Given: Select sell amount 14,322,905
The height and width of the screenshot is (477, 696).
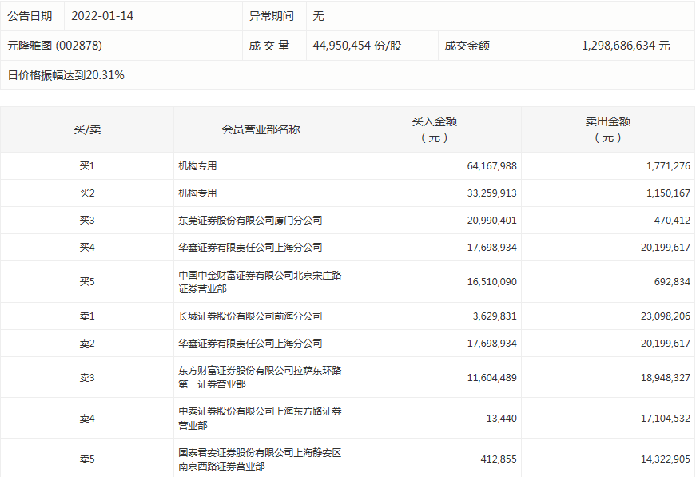Looking at the screenshot, I should point(666,459).
